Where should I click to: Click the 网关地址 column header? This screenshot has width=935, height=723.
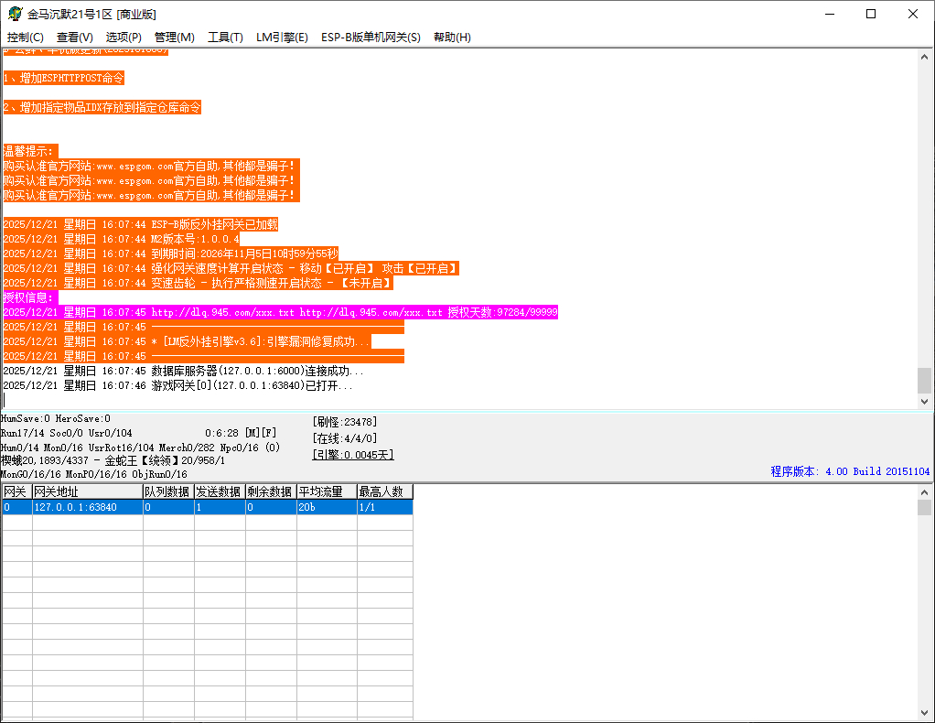[87, 491]
